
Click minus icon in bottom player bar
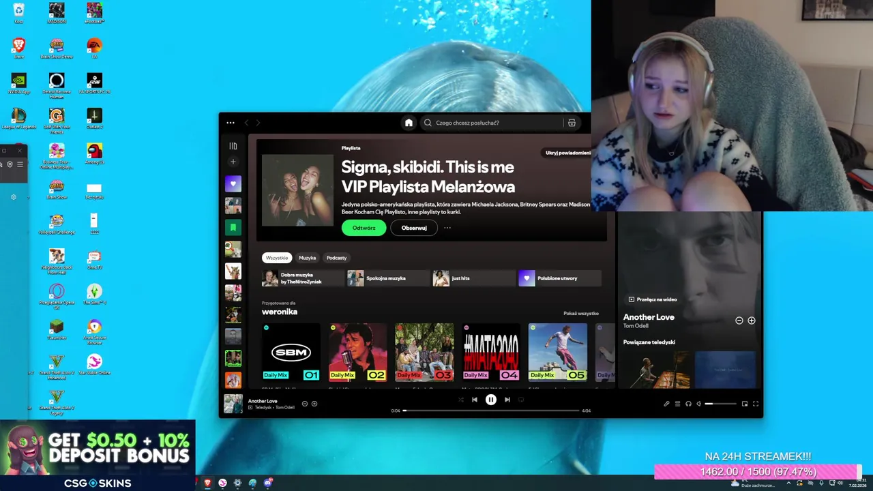coord(305,404)
